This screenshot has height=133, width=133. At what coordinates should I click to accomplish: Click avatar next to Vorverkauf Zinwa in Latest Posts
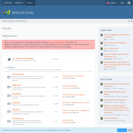pyautogui.click(x=102, y=43)
